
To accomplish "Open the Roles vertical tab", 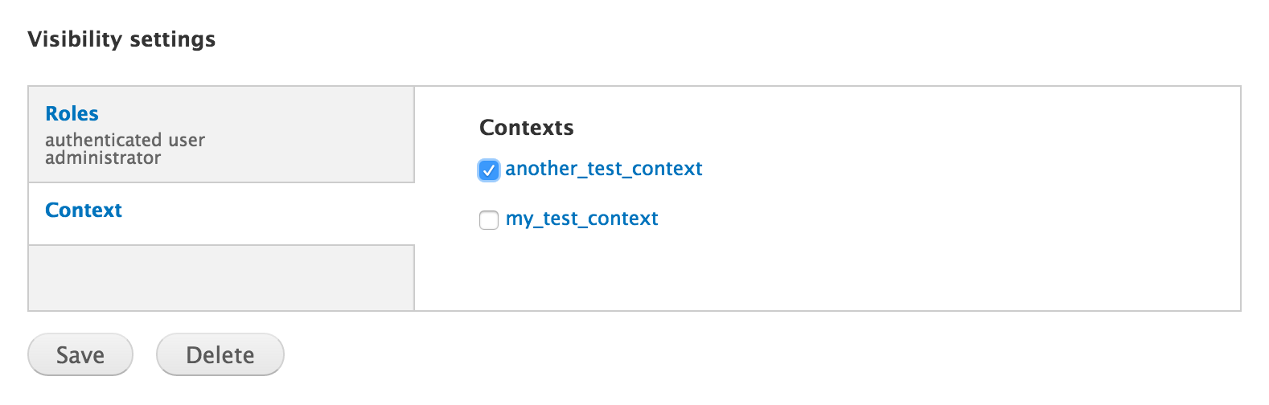I will click(x=221, y=134).
